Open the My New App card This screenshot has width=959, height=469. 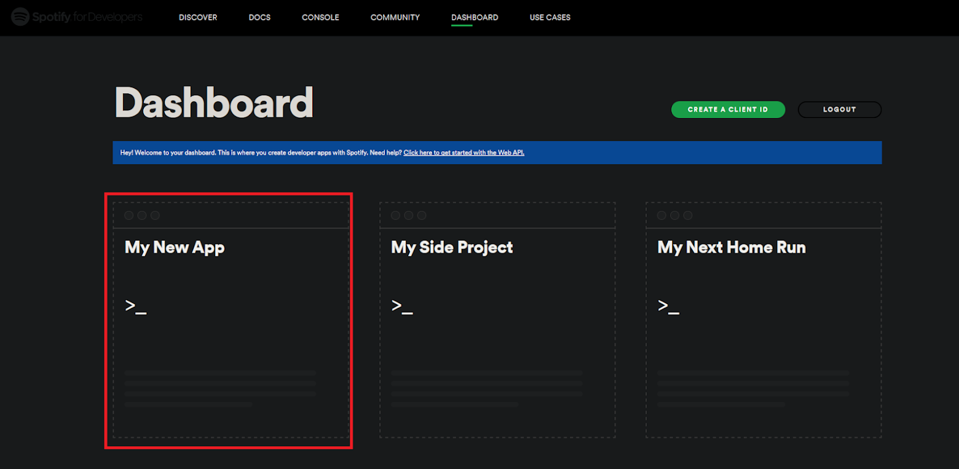231,320
